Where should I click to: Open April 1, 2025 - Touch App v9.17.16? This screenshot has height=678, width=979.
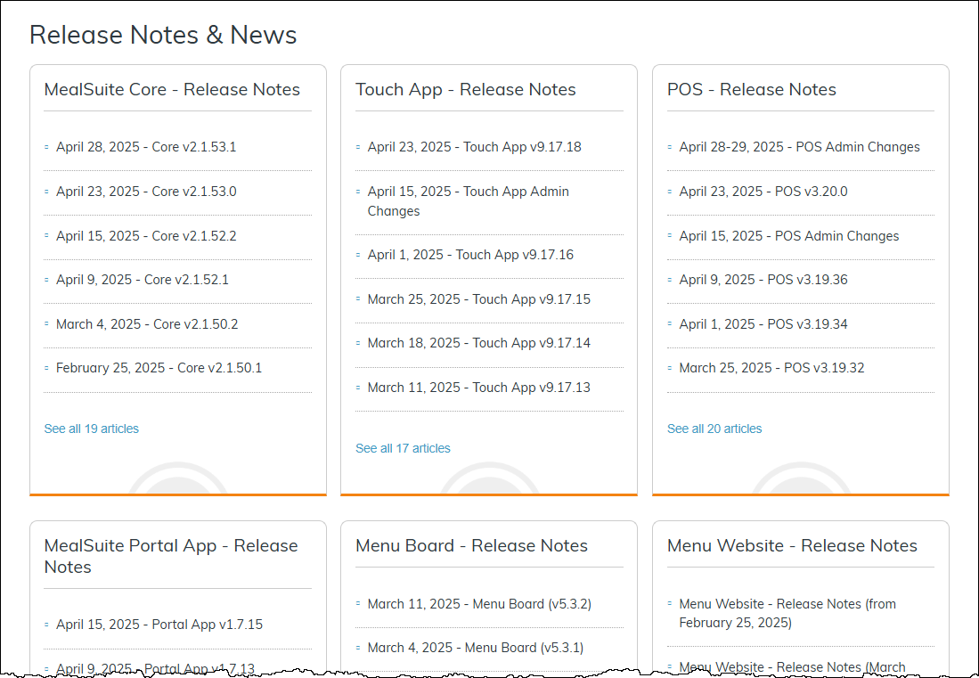(470, 255)
